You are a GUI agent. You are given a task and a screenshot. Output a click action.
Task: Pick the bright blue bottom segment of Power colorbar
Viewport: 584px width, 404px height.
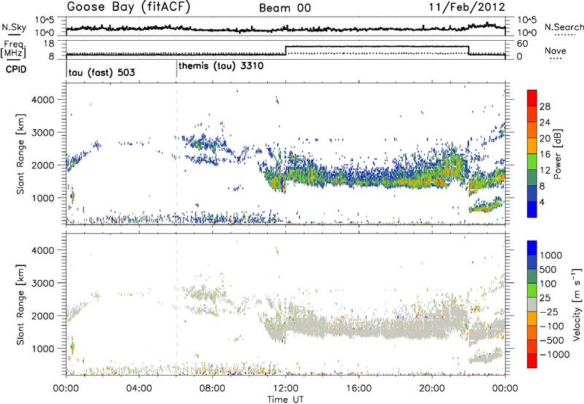pyautogui.click(x=532, y=209)
